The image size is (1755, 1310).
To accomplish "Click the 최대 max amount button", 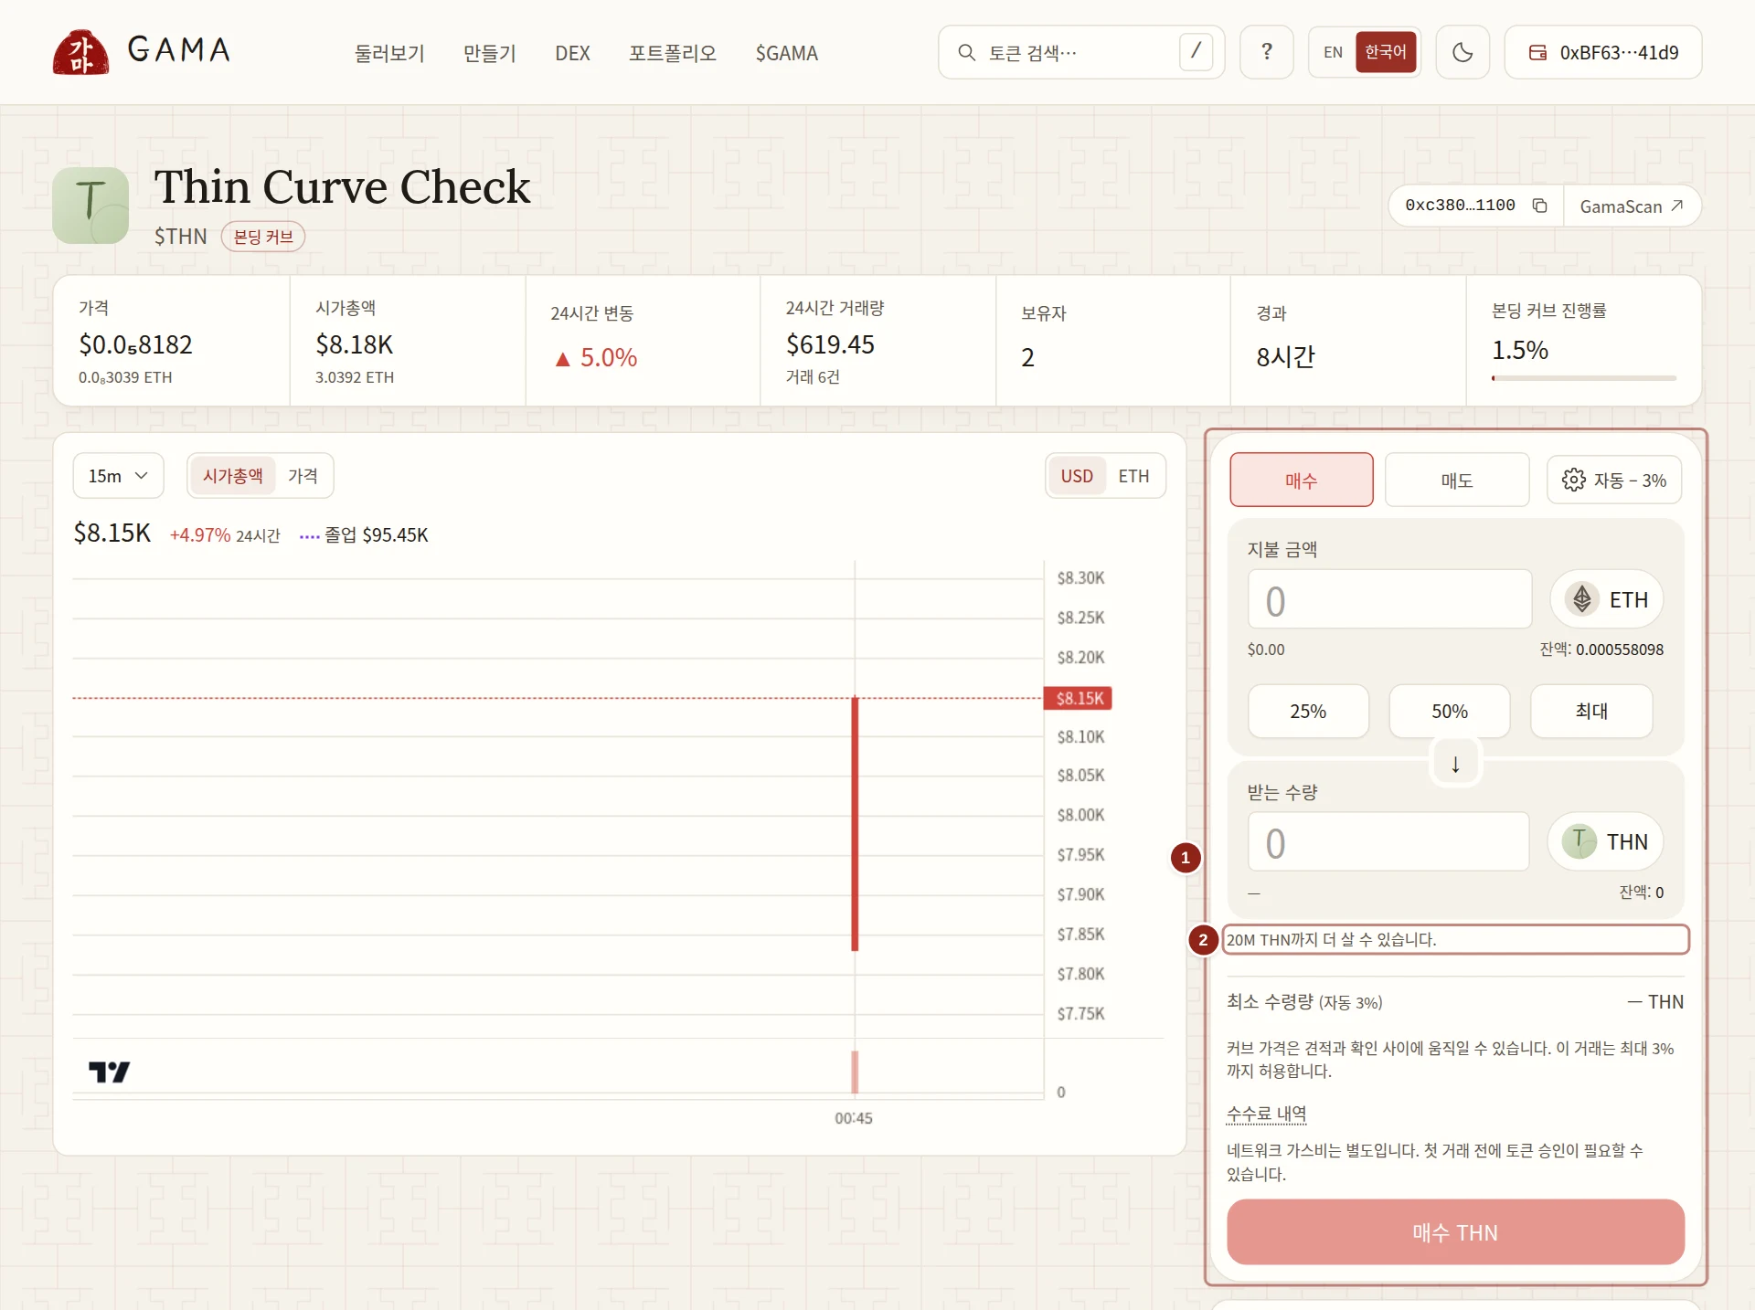I will click(x=1591, y=711).
